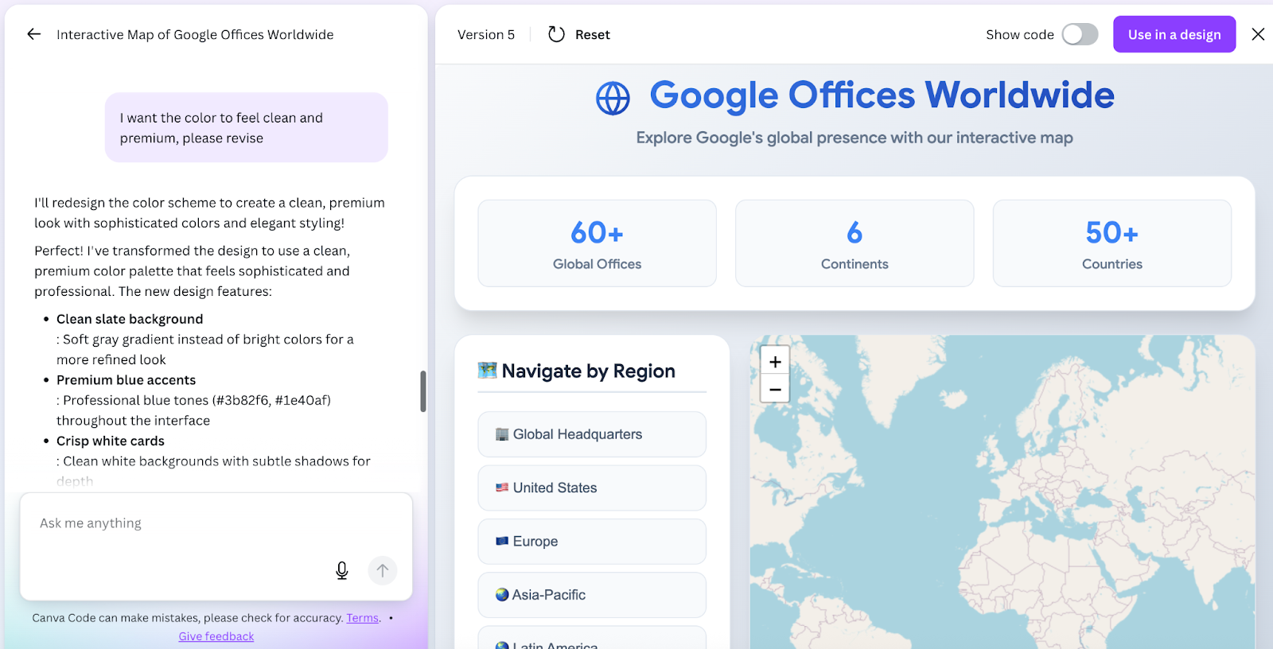This screenshot has width=1273, height=649.
Task: Select Global Headquarters region
Action: pos(592,434)
